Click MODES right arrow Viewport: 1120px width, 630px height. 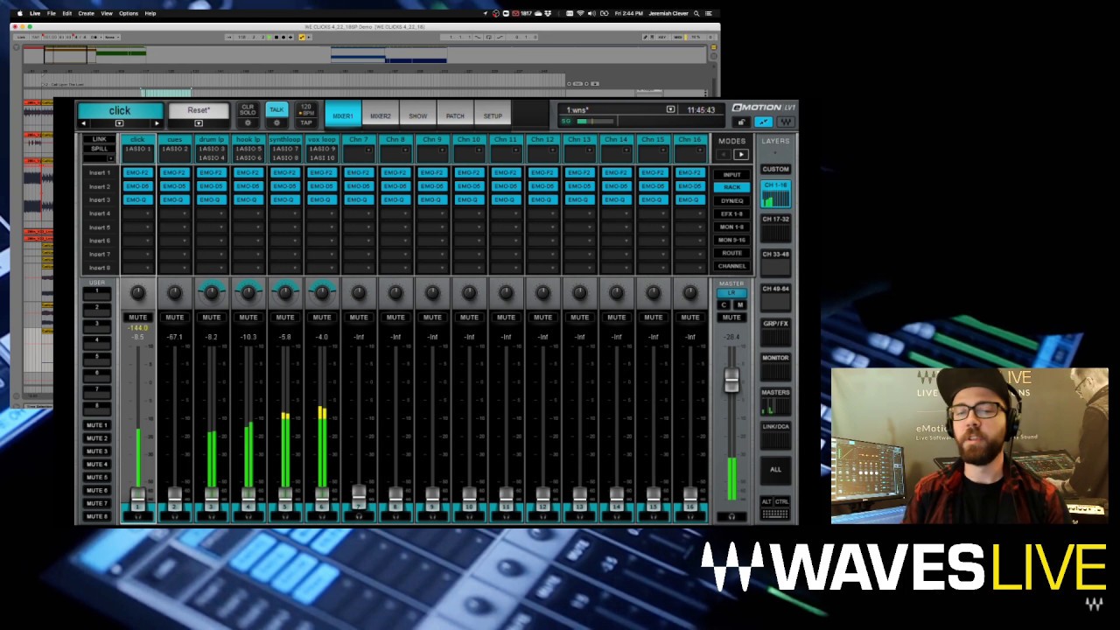point(741,155)
